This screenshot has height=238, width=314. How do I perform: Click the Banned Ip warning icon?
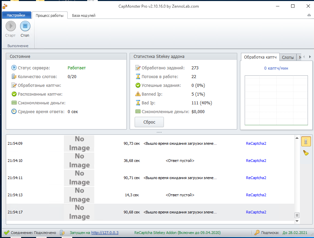coord(138,94)
